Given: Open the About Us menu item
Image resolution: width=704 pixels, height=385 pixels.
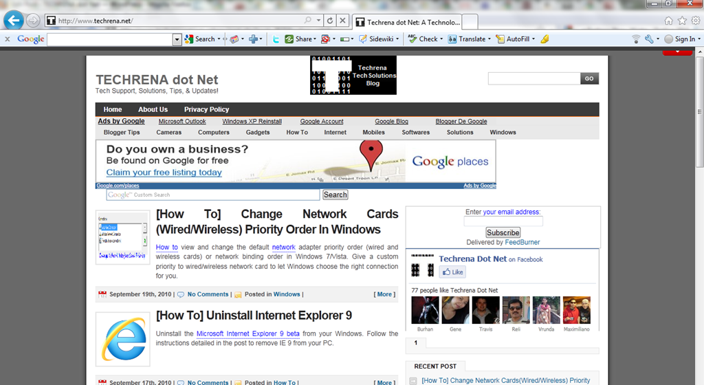Looking at the screenshot, I should pyautogui.click(x=153, y=109).
